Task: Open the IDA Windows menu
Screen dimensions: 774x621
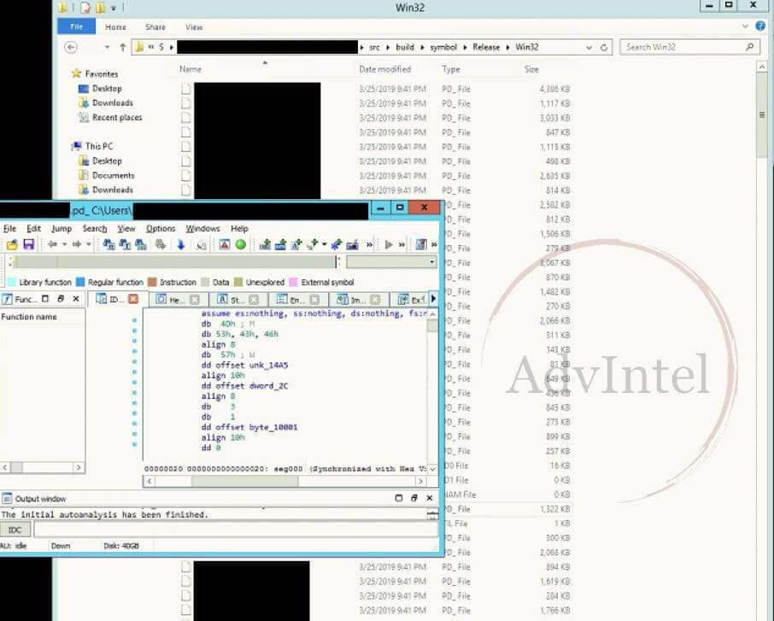Action: click(x=202, y=229)
